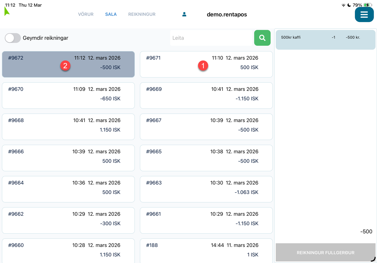377x263 pixels.
Task: Select the SALA tab
Action: (111, 14)
